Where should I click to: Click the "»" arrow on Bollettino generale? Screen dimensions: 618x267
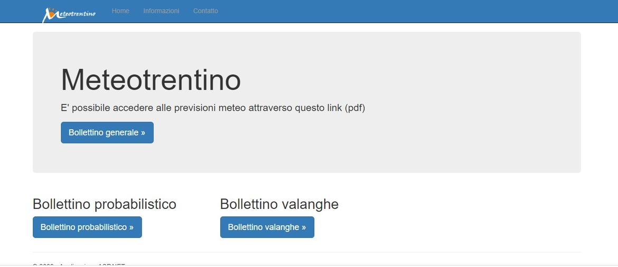point(143,133)
